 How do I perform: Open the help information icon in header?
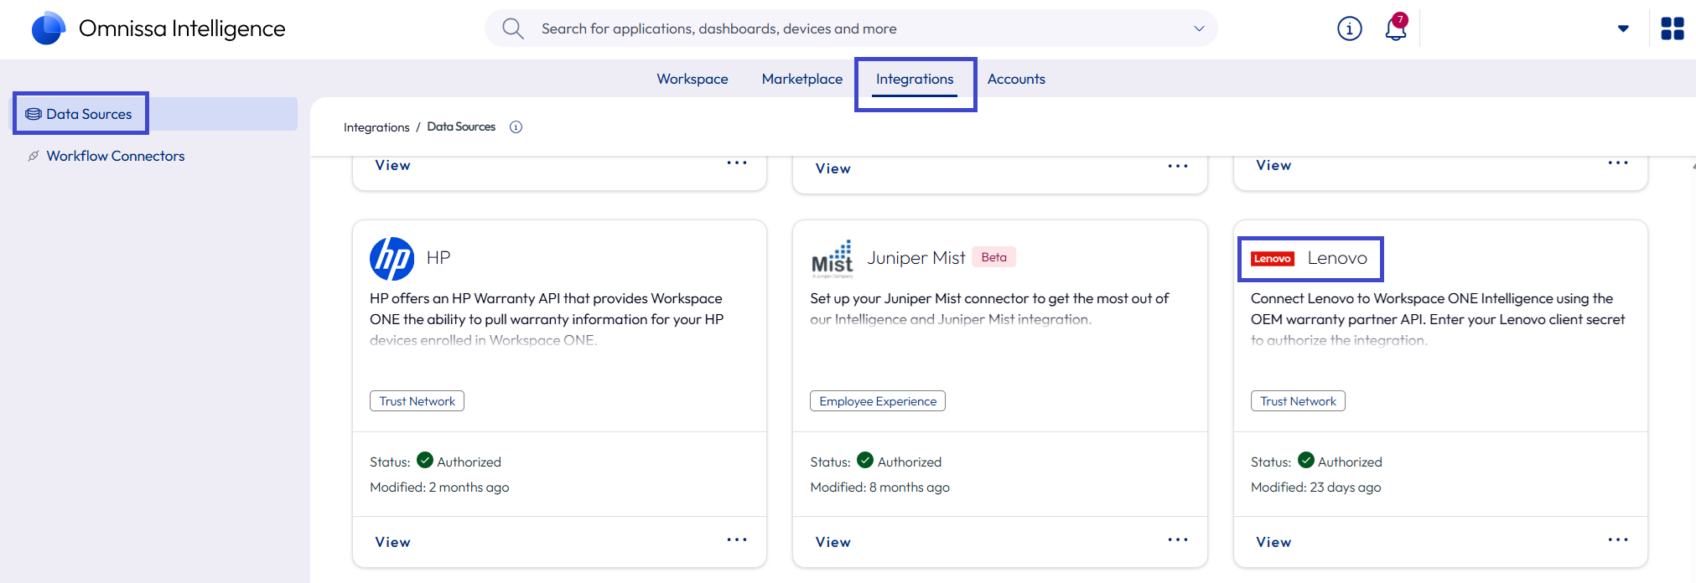(x=1349, y=28)
